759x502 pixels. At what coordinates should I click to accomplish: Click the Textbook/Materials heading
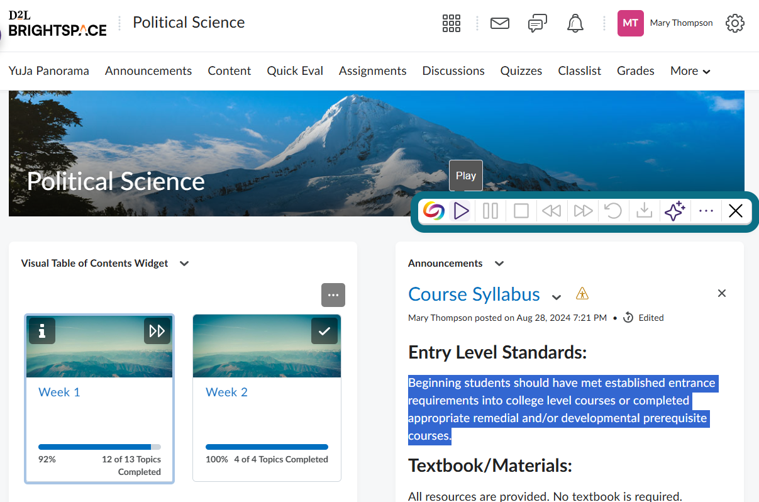click(490, 466)
